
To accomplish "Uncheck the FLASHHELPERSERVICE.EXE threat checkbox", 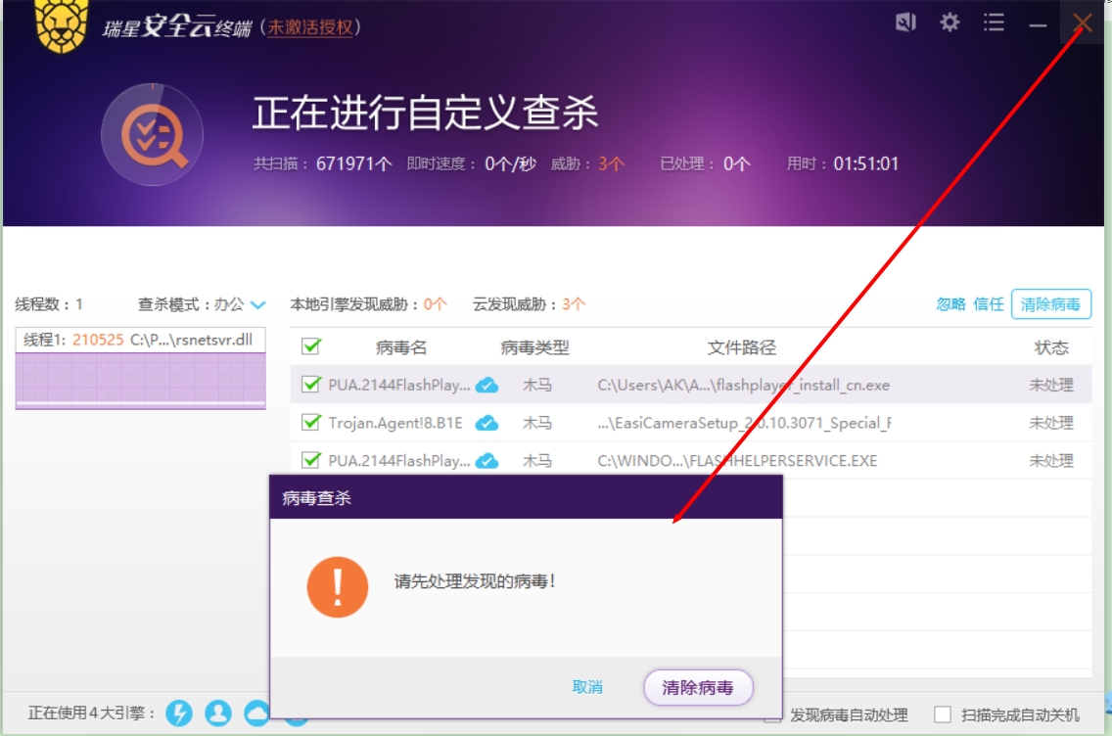I will [310, 460].
